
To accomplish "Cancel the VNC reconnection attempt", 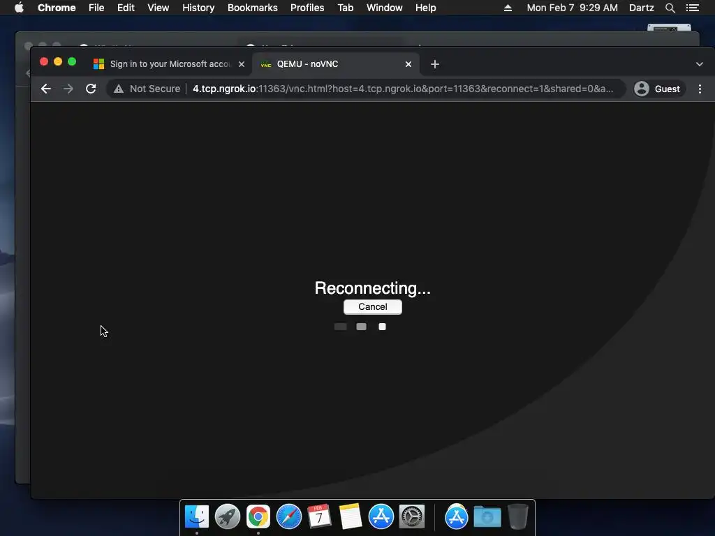I will [x=373, y=307].
